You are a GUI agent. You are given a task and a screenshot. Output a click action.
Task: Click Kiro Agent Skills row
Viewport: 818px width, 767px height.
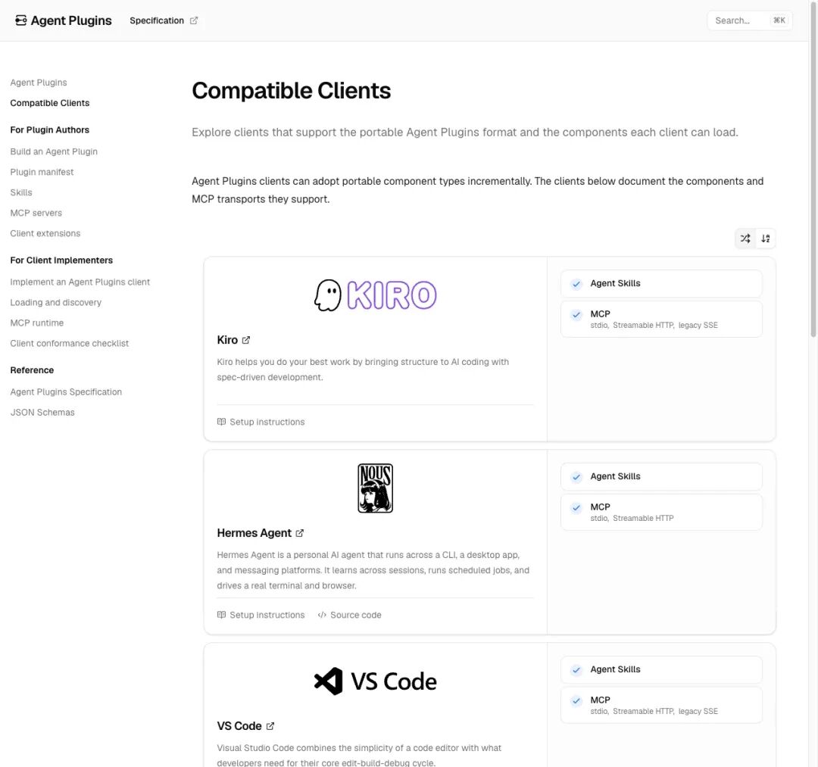point(661,284)
